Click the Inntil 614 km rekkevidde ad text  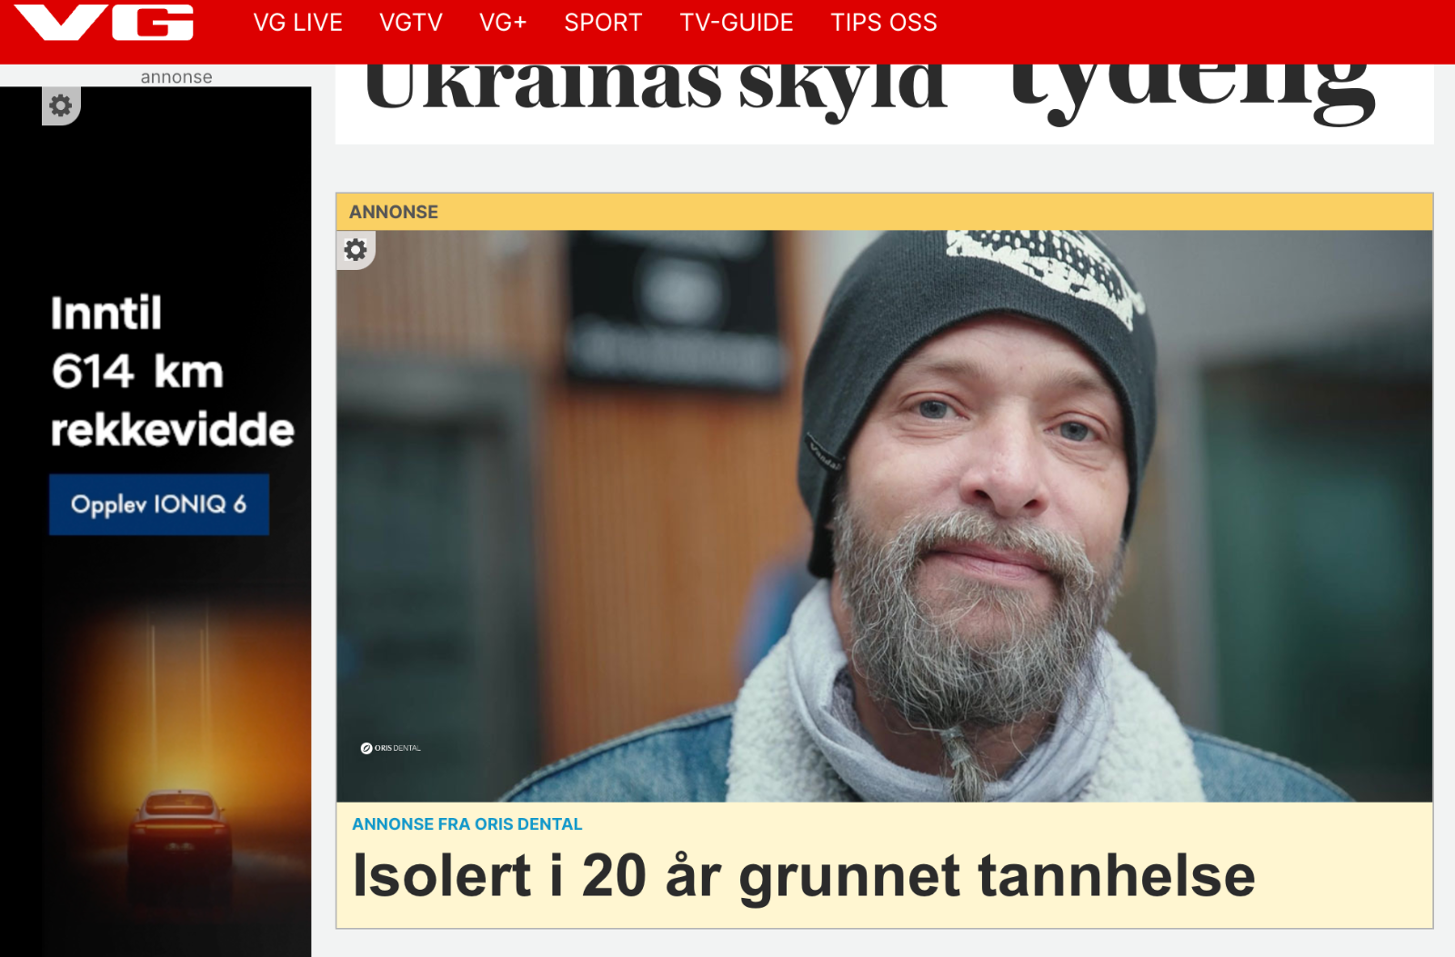[x=173, y=371]
